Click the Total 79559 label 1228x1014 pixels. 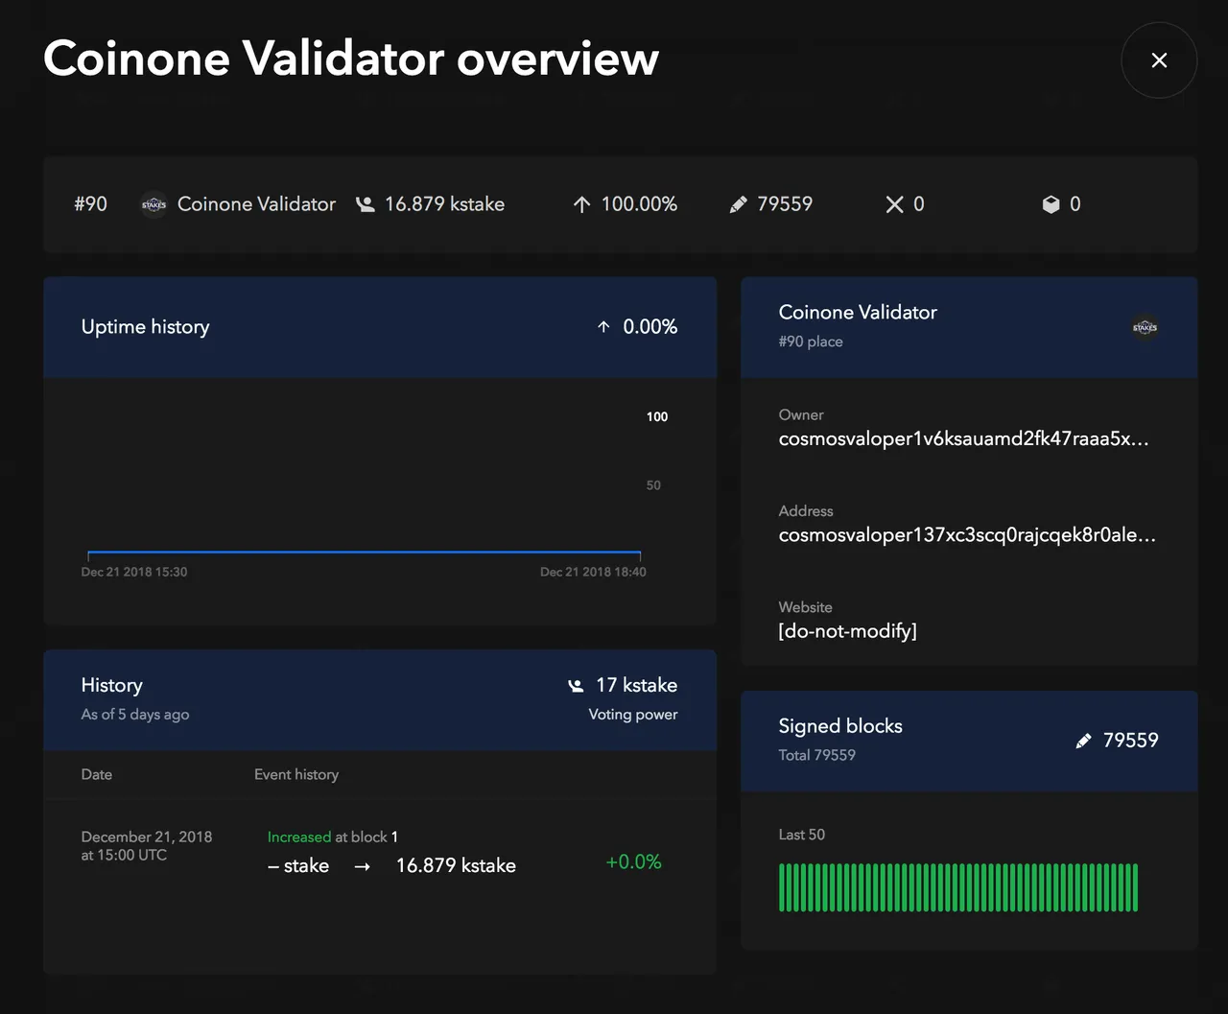point(817,755)
